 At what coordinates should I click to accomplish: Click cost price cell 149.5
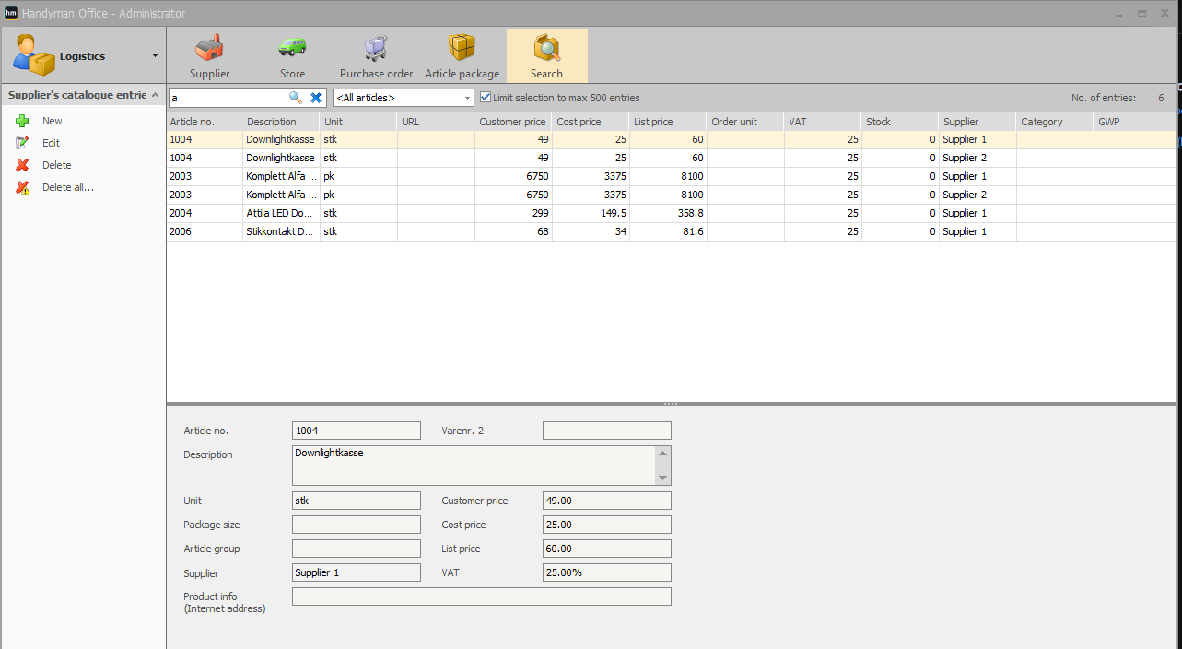tap(591, 213)
